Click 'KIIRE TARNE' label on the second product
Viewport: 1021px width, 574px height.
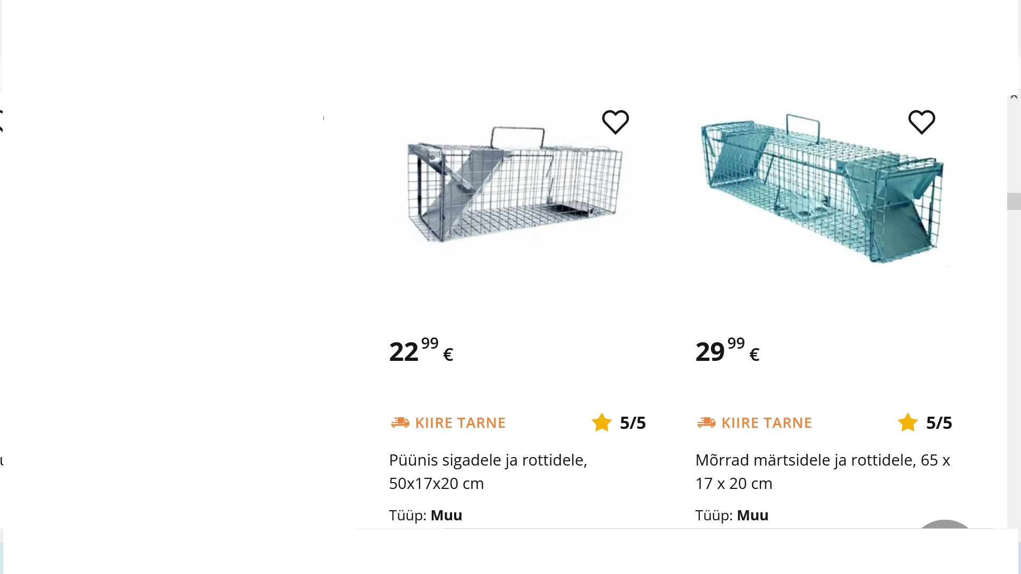pos(766,423)
